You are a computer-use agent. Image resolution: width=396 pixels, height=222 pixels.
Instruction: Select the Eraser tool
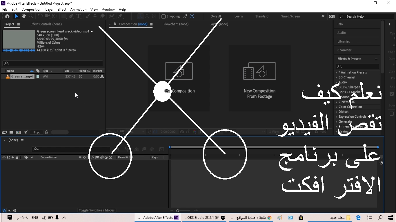[102, 16]
